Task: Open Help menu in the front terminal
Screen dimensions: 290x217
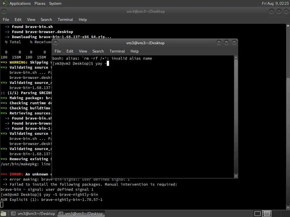Action: pos(135,51)
